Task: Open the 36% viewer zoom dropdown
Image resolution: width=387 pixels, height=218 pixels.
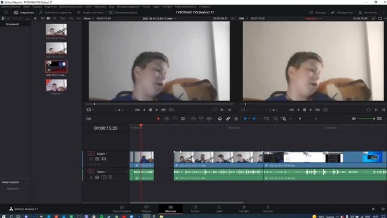Action: coord(243,19)
